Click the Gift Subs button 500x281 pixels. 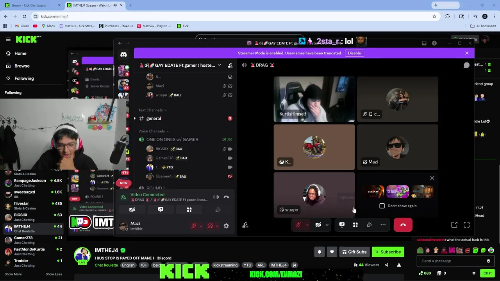pyautogui.click(x=354, y=252)
